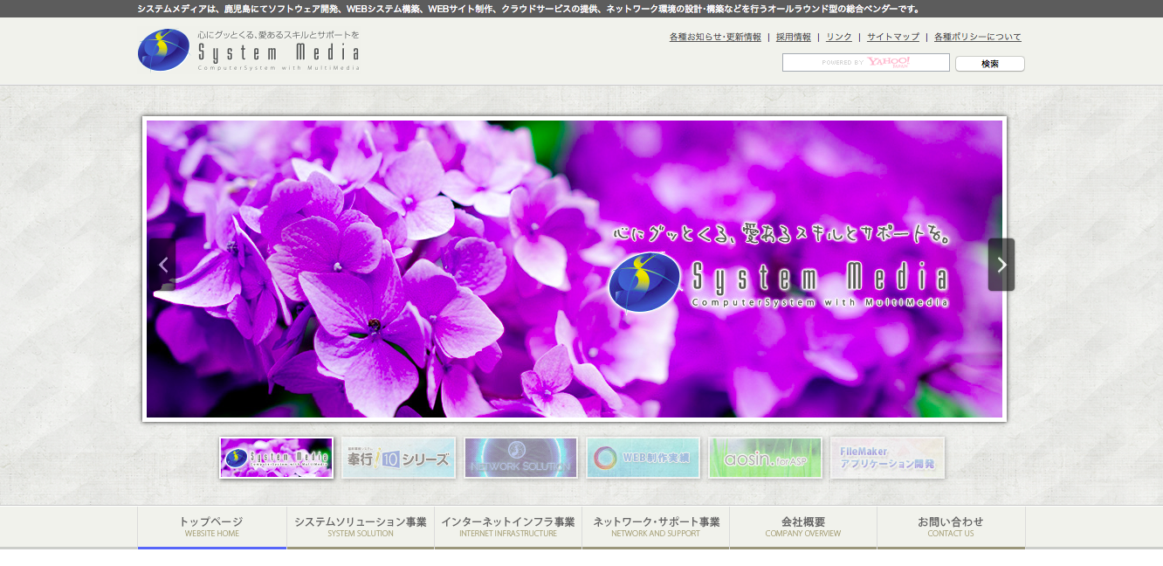The height and width of the screenshot is (566, 1163).
Task: Show the previous slide with left arrow
Action: 162,265
